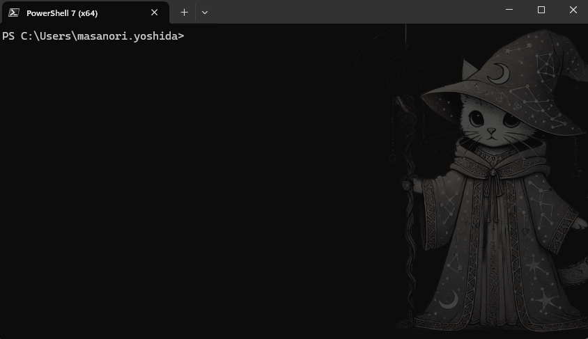Select the PowerShell 7 (x64) tab
The width and height of the screenshot is (588, 339).
[86, 13]
